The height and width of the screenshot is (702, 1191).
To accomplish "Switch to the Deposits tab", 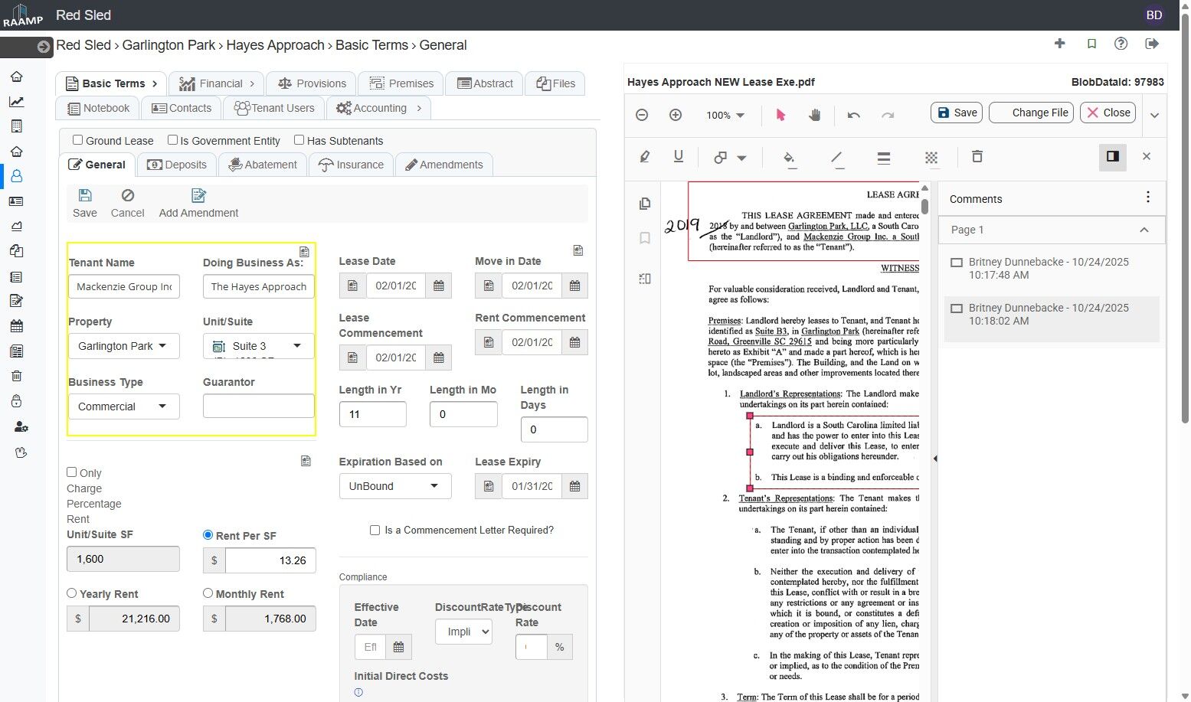I will click(x=177, y=165).
